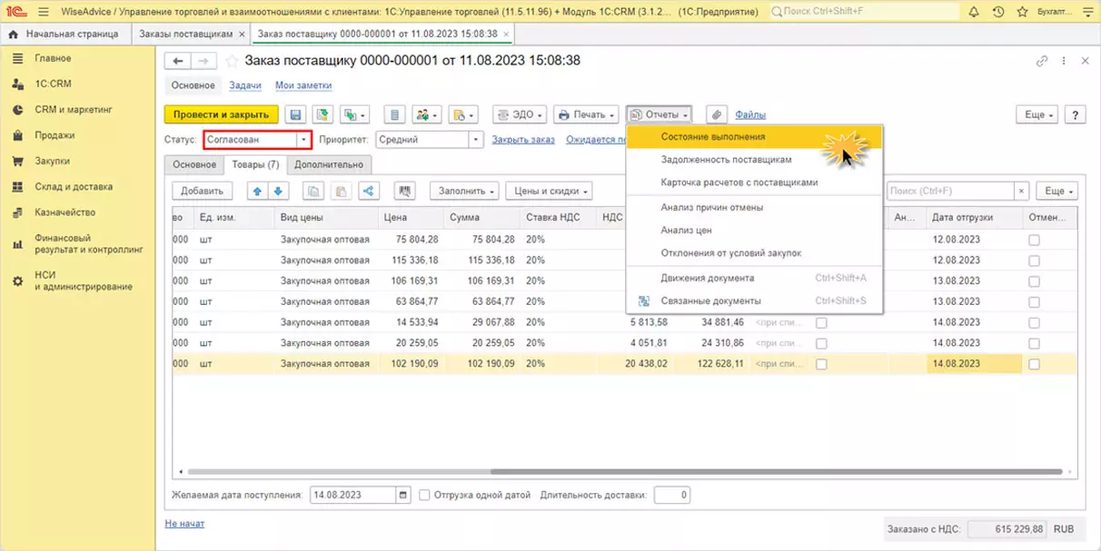The image size is (1101, 551).
Task: Open the notifications bell icon
Action: point(974,12)
